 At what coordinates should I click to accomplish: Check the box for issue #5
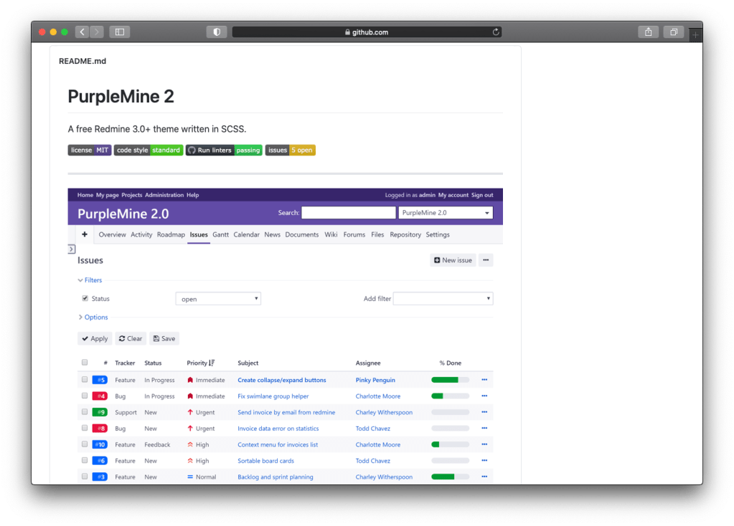coord(85,380)
